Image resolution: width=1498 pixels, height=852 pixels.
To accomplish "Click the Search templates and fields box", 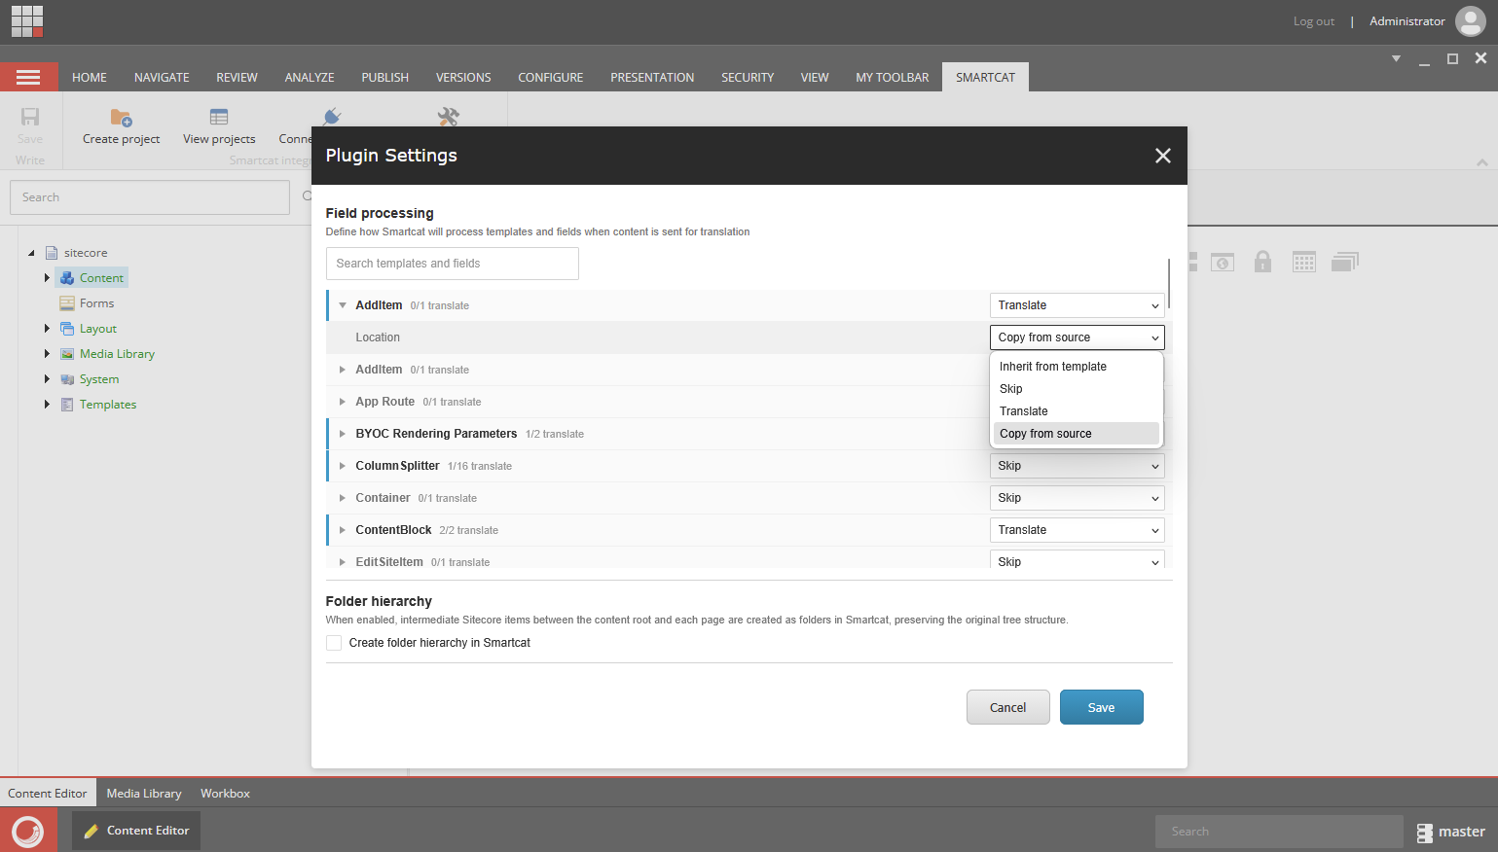I will coord(453,264).
